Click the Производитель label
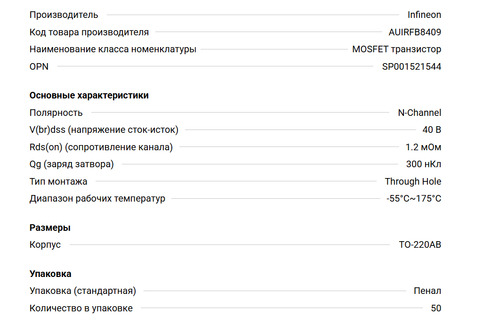The image size is (499, 317). point(64,15)
